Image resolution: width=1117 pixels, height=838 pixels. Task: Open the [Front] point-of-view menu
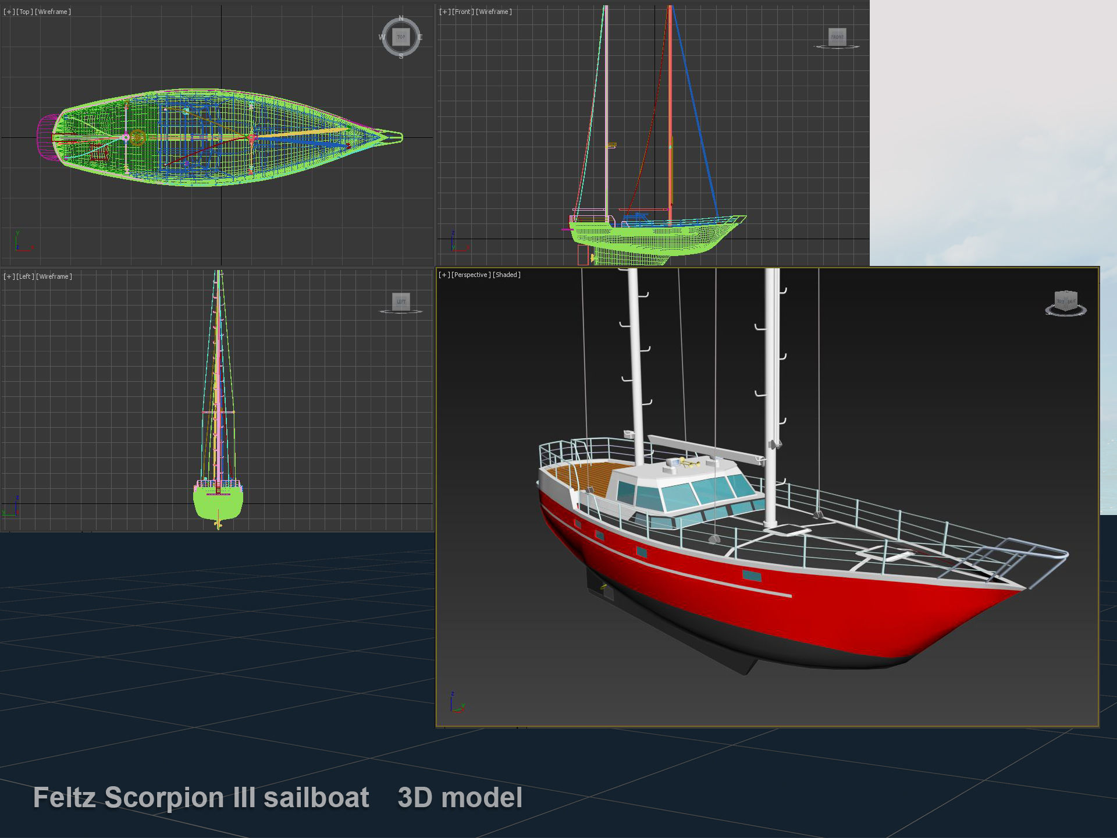click(463, 12)
